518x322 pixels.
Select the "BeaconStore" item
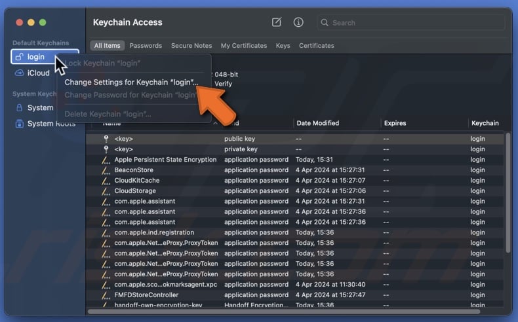click(294, 170)
